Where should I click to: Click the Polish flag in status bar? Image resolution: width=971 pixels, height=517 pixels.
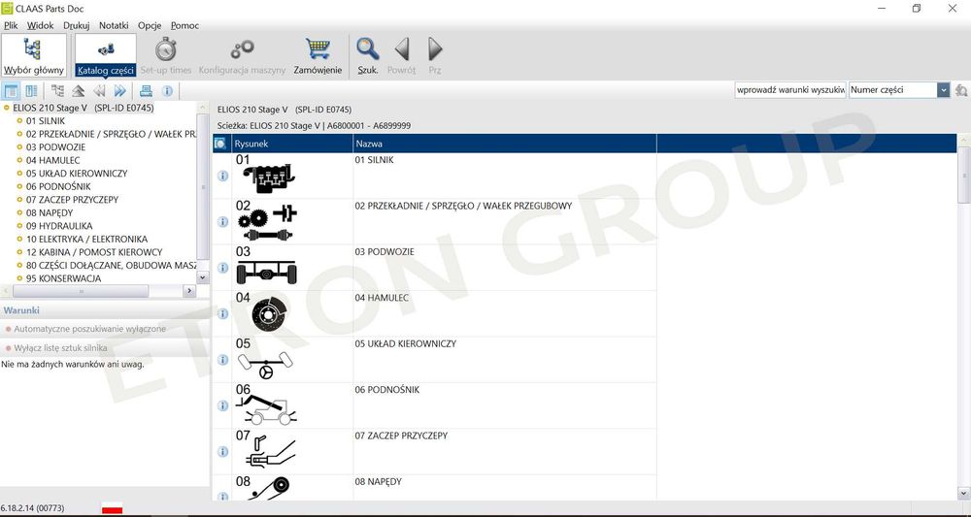(x=112, y=507)
